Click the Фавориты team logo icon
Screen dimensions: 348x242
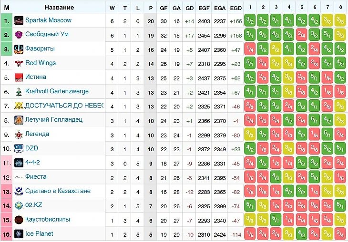[x=19, y=49]
